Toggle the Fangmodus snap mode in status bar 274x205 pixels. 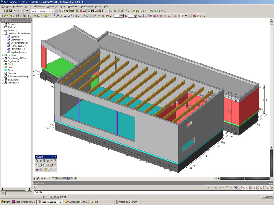coord(268,197)
